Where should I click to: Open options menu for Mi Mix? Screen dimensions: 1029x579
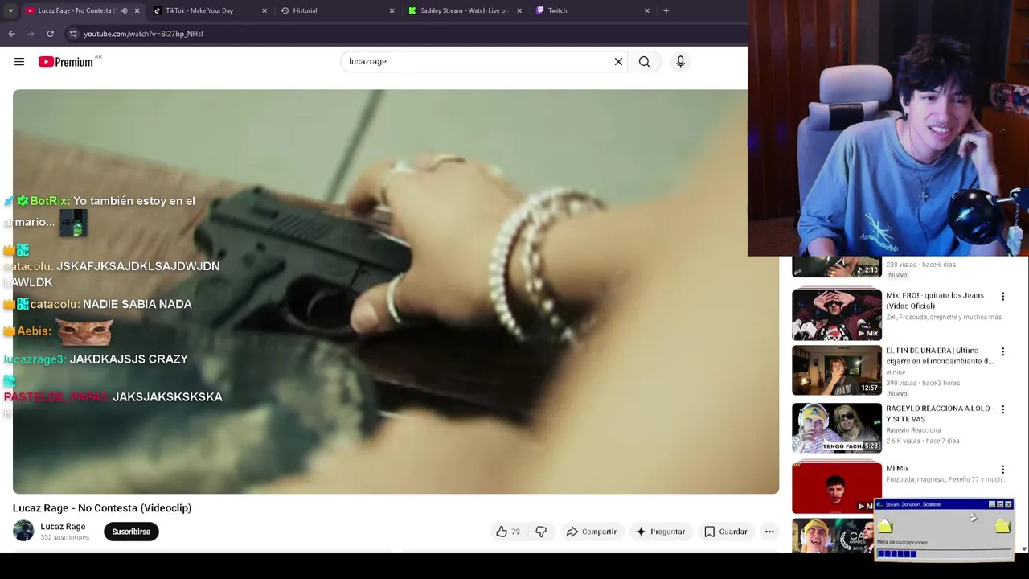pyautogui.click(x=1002, y=470)
